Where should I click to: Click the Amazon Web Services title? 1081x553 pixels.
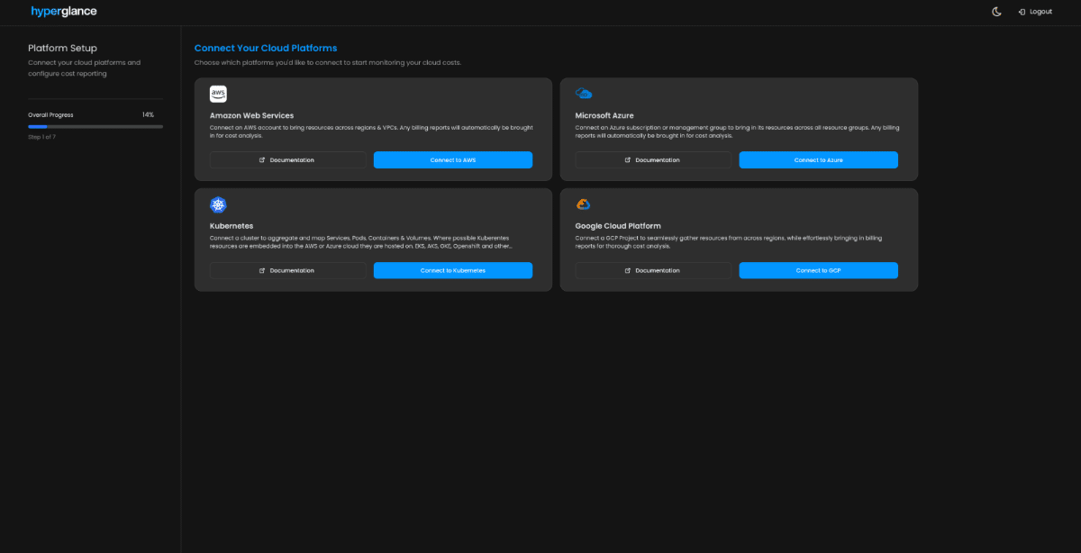coord(252,115)
